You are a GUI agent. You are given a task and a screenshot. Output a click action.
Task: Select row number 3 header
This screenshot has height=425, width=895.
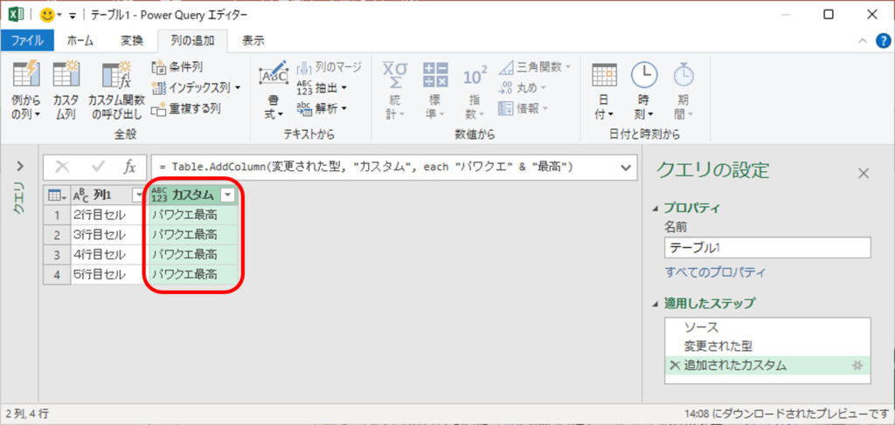57,255
